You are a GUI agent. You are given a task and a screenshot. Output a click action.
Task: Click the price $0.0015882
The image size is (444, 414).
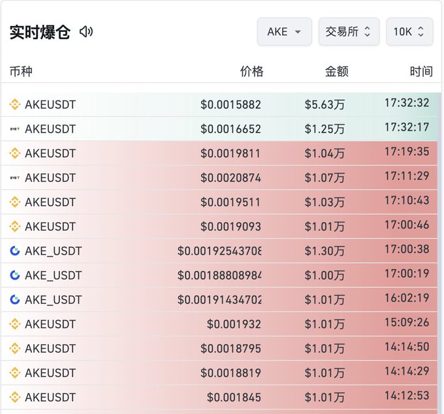(230, 104)
